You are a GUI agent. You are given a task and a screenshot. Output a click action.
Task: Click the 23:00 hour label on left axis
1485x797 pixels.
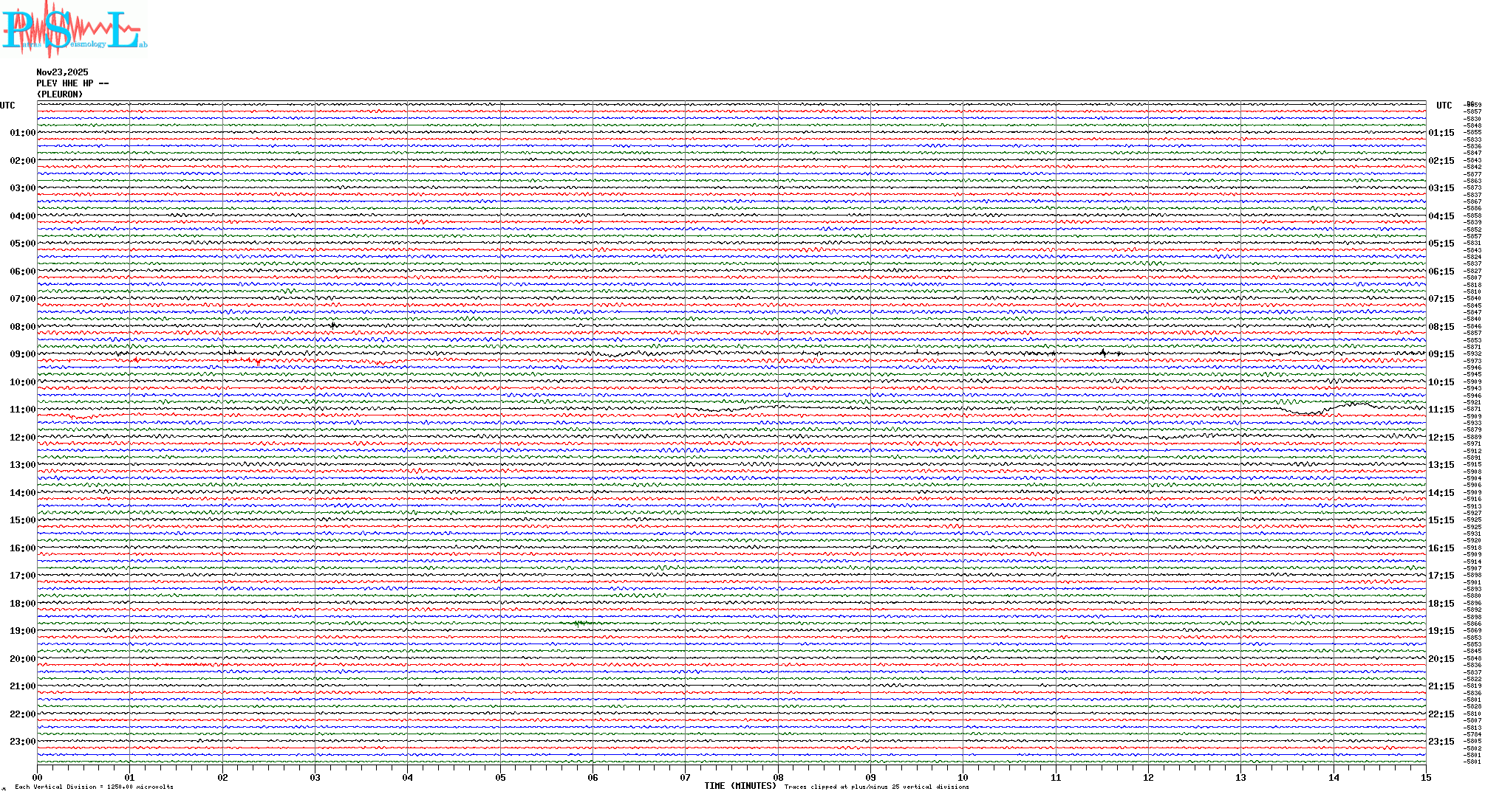[22, 742]
